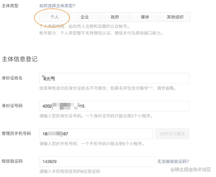Image resolution: width=216 pixels, height=177 pixels.
Task: Click the 主体类型 label
Action: click(x=10, y=6)
